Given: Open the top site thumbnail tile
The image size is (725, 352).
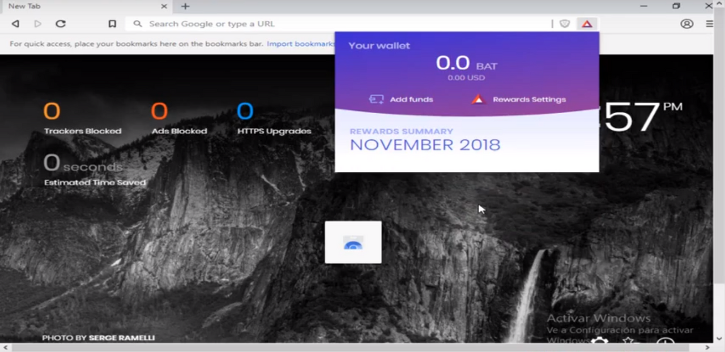Looking at the screenshot, I should (353, 242).
